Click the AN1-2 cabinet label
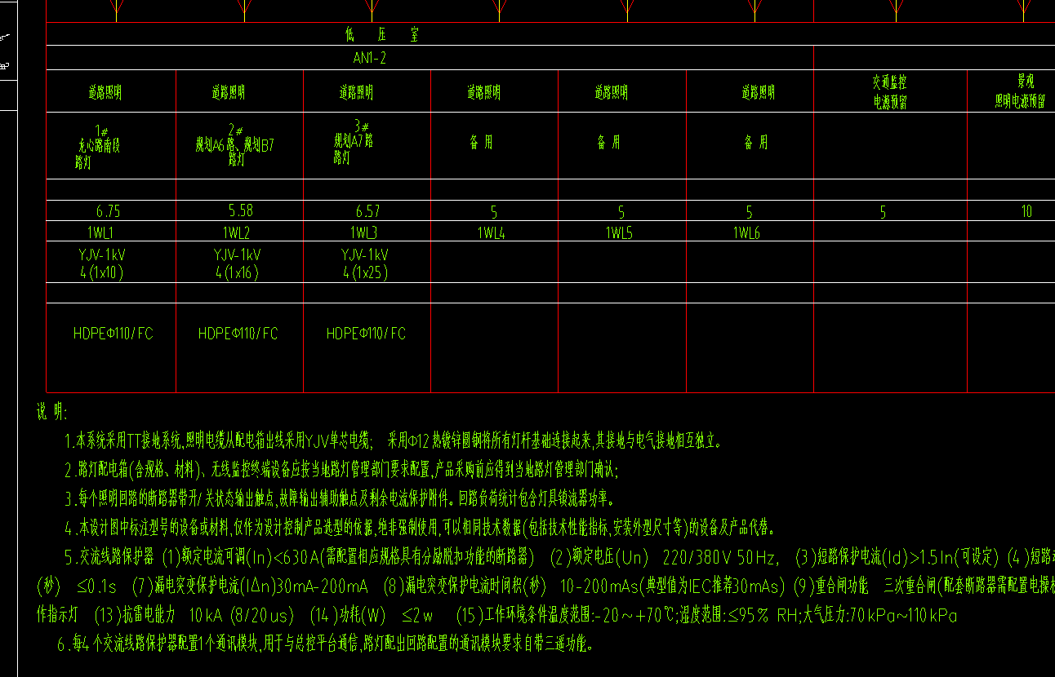Viewport: 1055px width, 677px height. 370,58
